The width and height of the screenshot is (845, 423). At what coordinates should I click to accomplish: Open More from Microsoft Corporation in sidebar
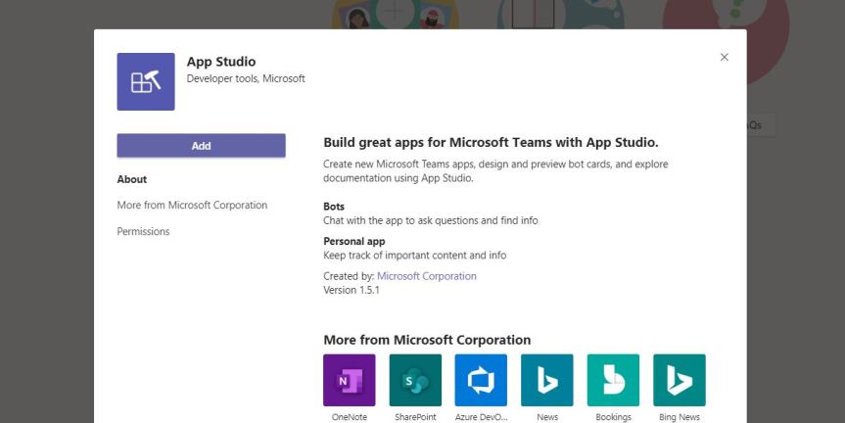[192, 206]
